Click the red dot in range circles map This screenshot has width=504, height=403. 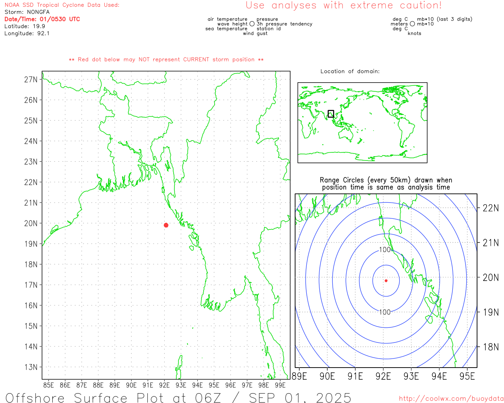click(386, 281)
